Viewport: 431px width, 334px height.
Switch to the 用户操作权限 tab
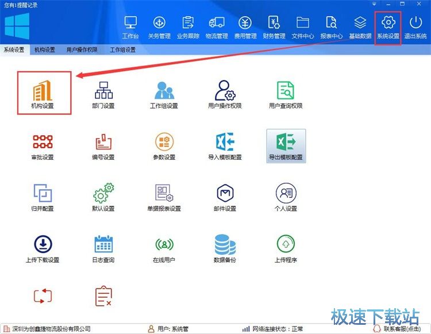point(82,50)
